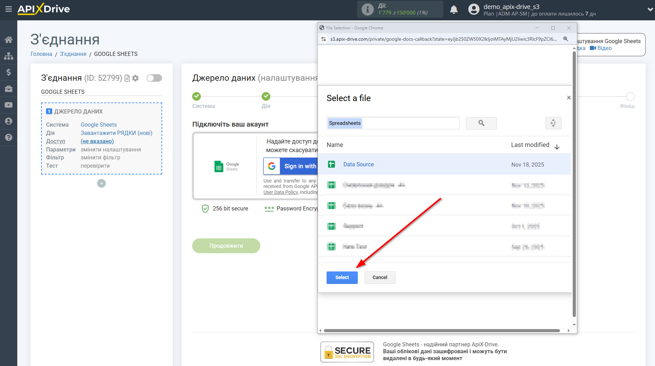The height and width of the screenshot is (366, 655).
Task: Open the notification bell
Action: tap(454, 9)
